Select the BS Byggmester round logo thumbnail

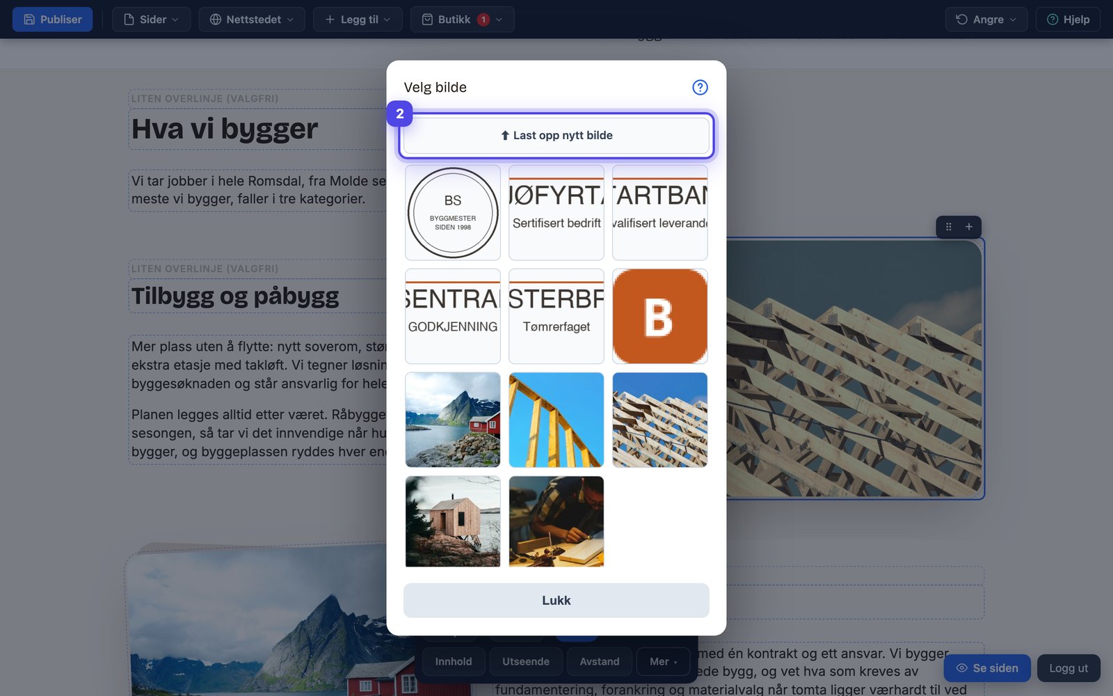(x=453, y=212)
